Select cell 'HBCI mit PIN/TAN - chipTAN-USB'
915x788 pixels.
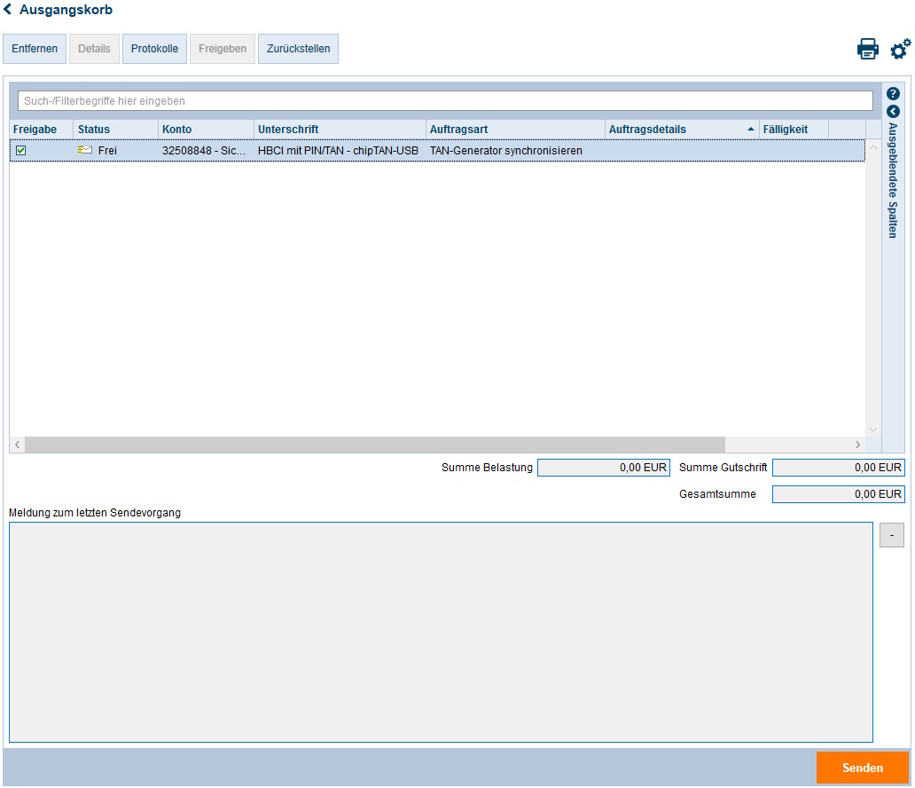click(x=338, y=151)
